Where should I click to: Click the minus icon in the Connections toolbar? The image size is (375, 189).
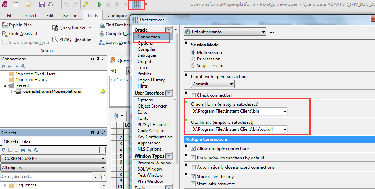pyautogui.click(x=17, y=67)
